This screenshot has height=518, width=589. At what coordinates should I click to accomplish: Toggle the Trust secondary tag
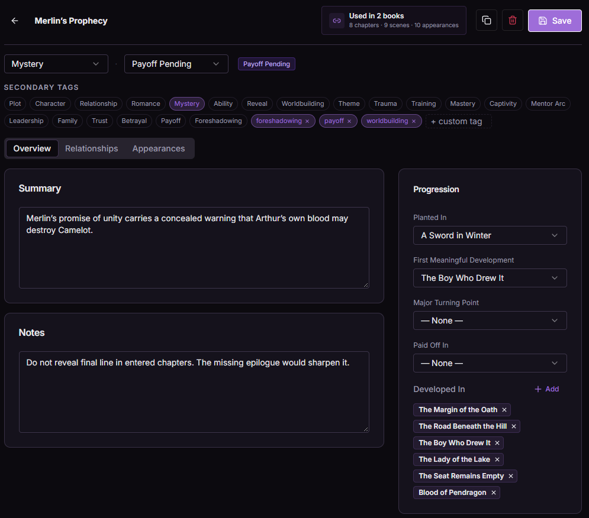(x=99, y=121)
